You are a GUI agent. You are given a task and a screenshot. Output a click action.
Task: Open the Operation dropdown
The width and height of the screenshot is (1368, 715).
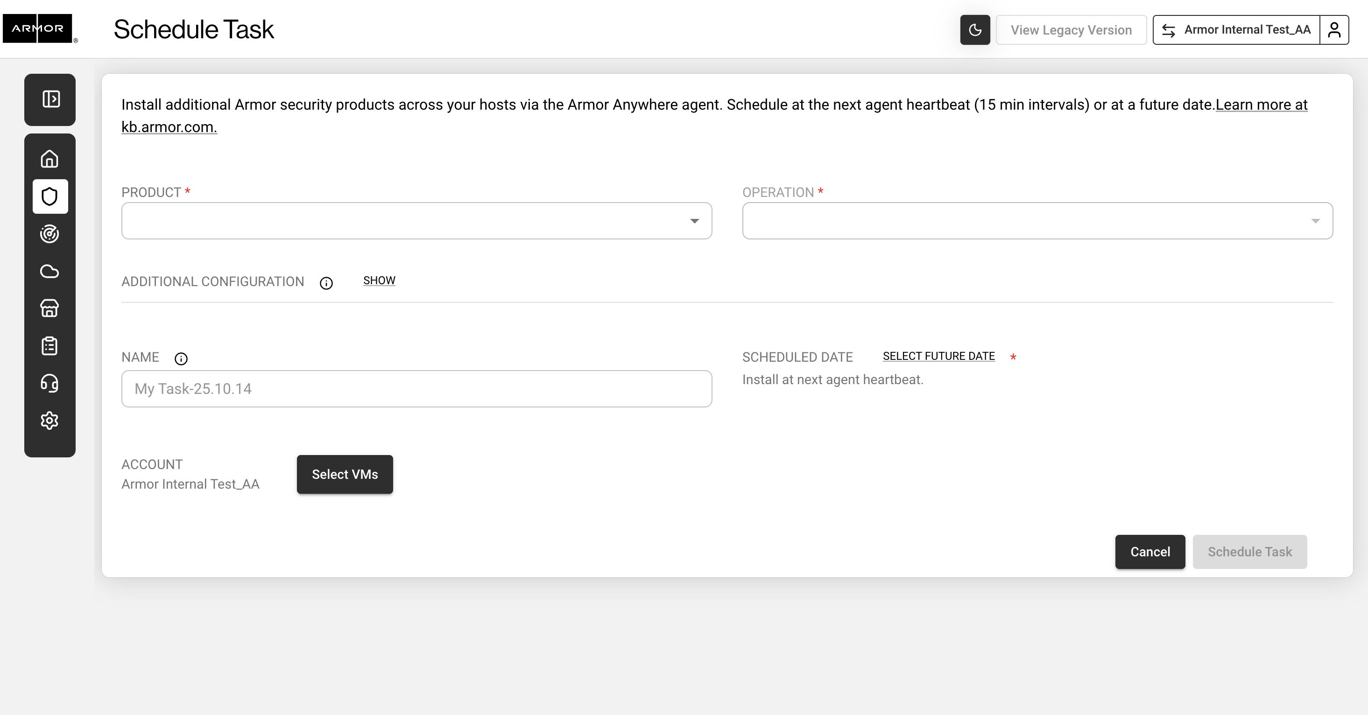pyautogui.click(x=1037, y=221)
